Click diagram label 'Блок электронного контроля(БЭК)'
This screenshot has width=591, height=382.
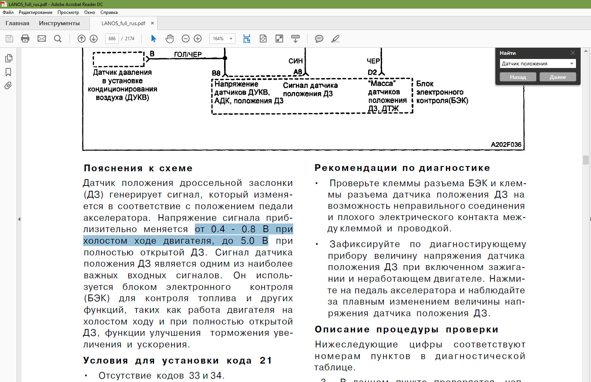[442, 92]
